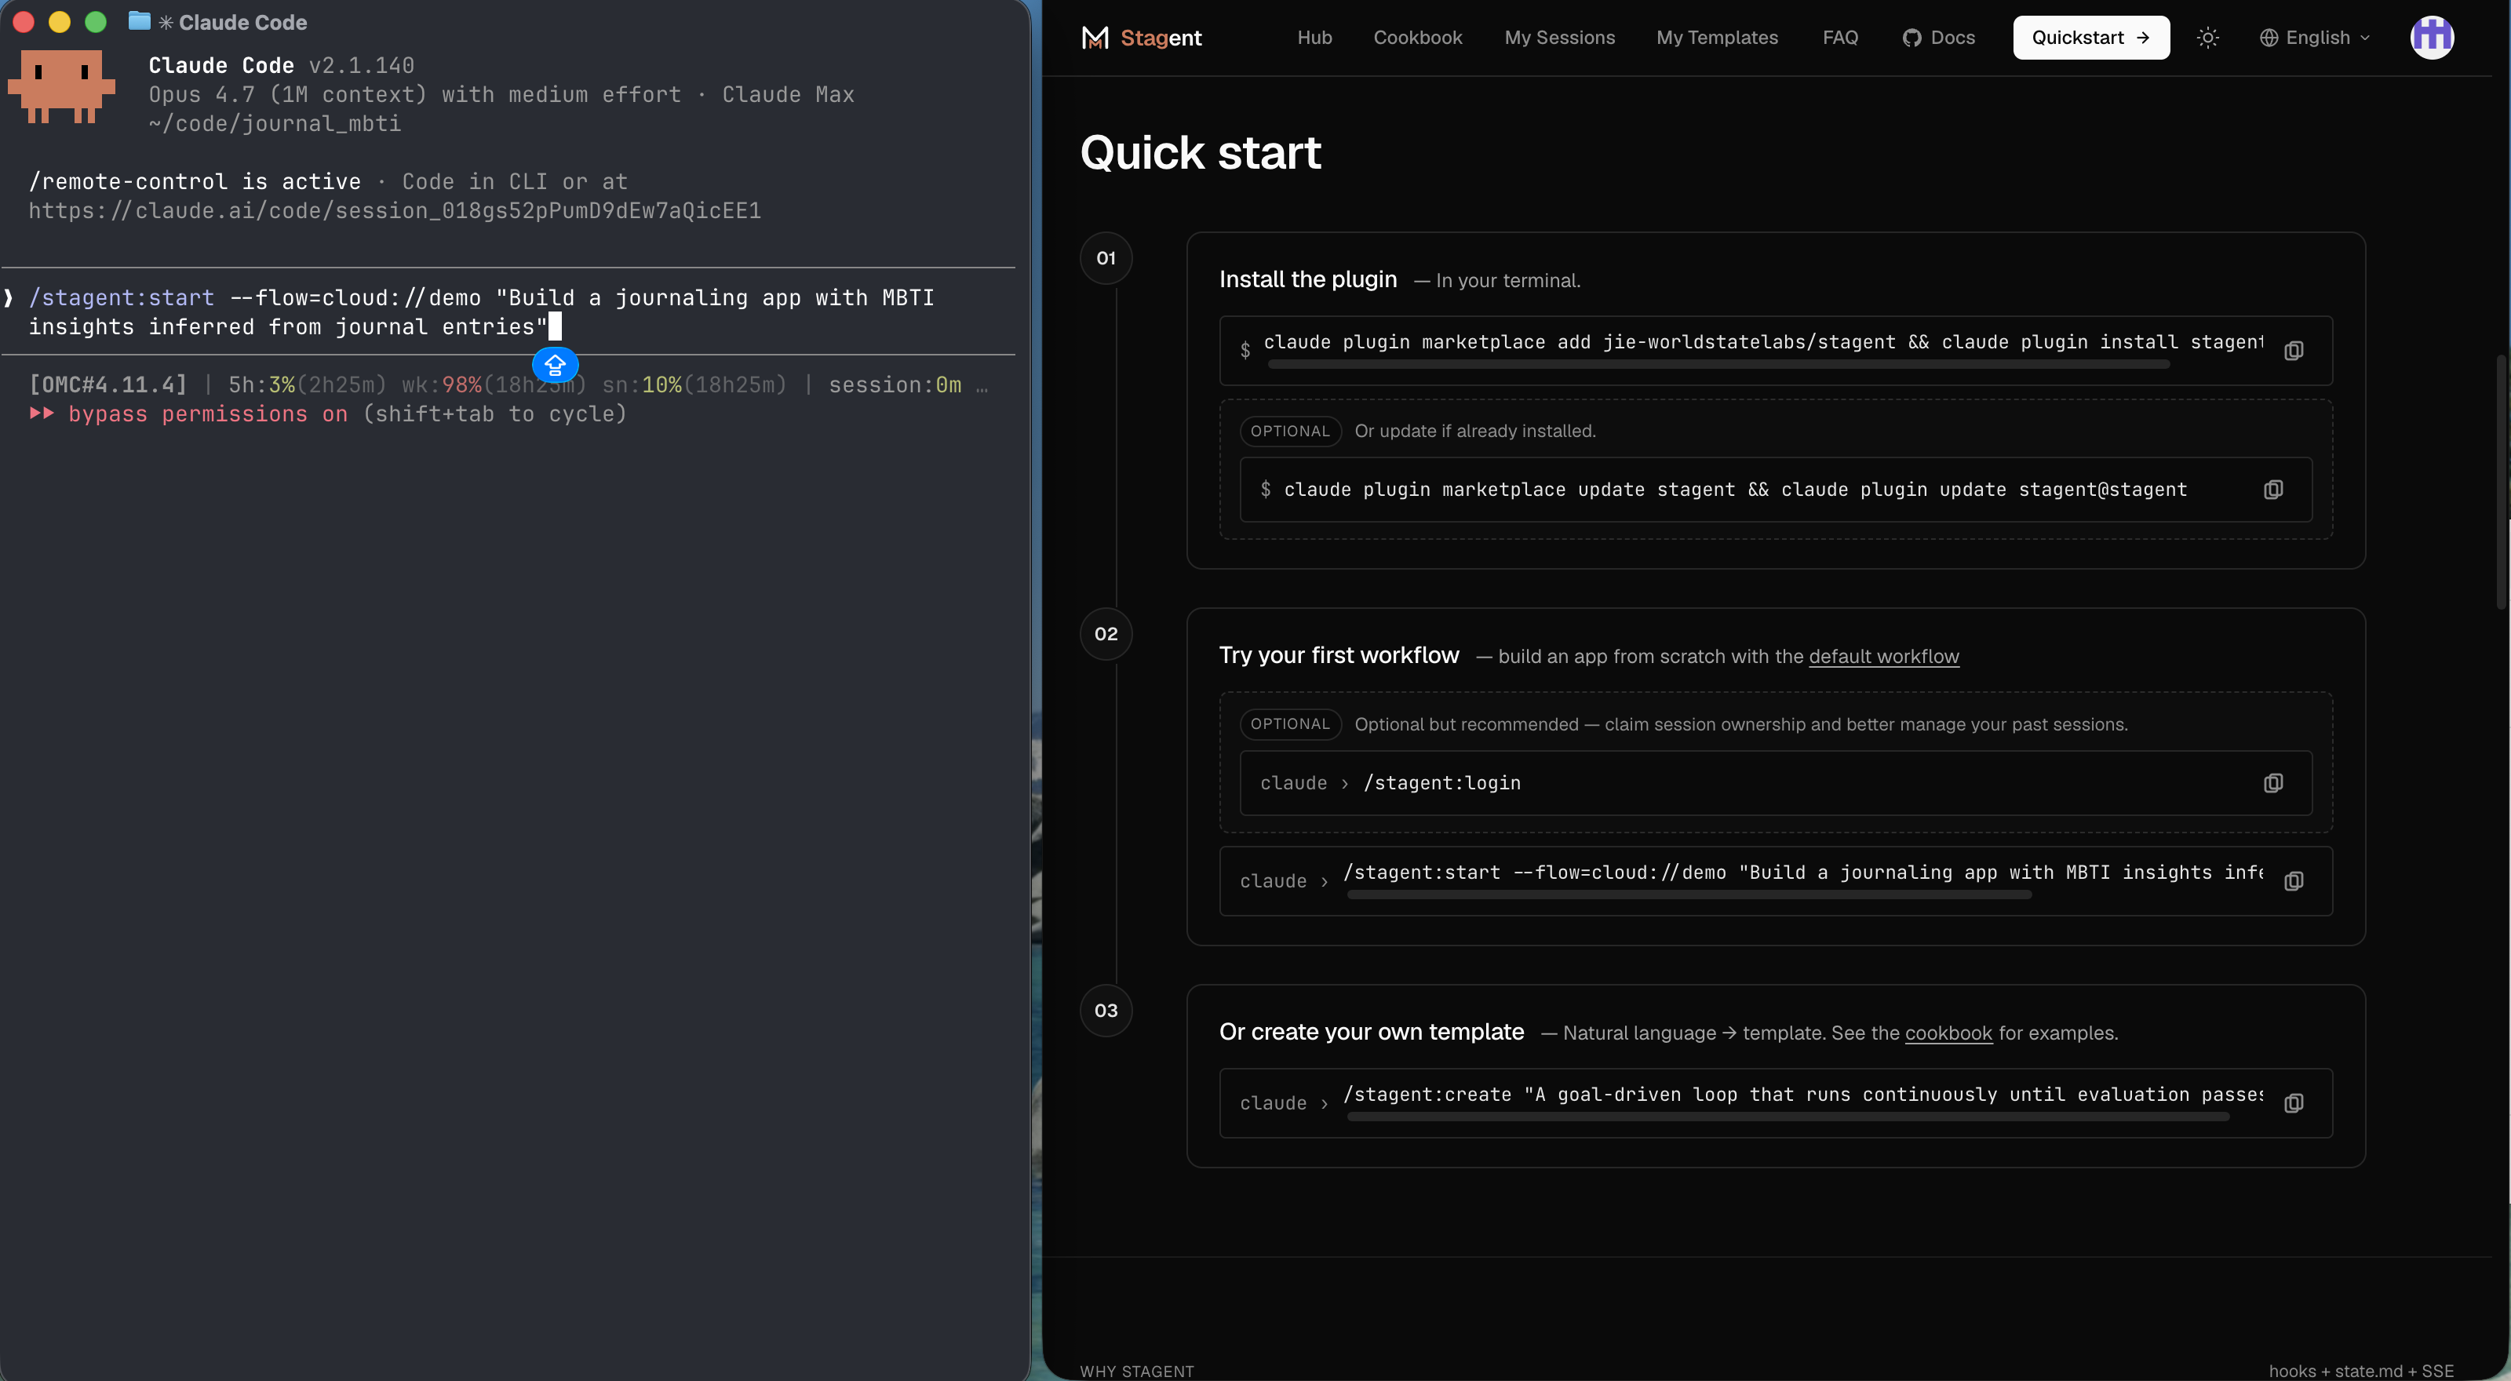Click the step 01 number badge
The height and width of the screenshot is (1381, 2511).
coord(1106,258)
